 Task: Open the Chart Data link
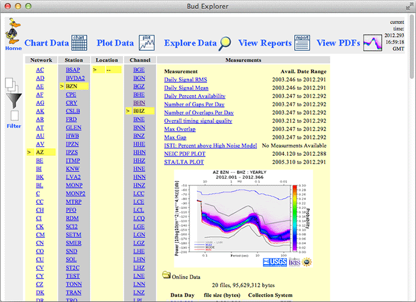[x=46, y=43]
